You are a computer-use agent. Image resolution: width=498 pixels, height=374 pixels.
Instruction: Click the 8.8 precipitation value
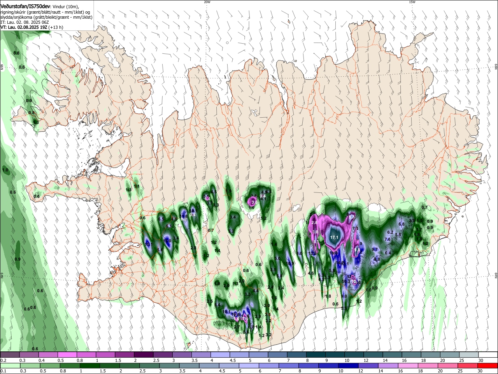(377, 259)
